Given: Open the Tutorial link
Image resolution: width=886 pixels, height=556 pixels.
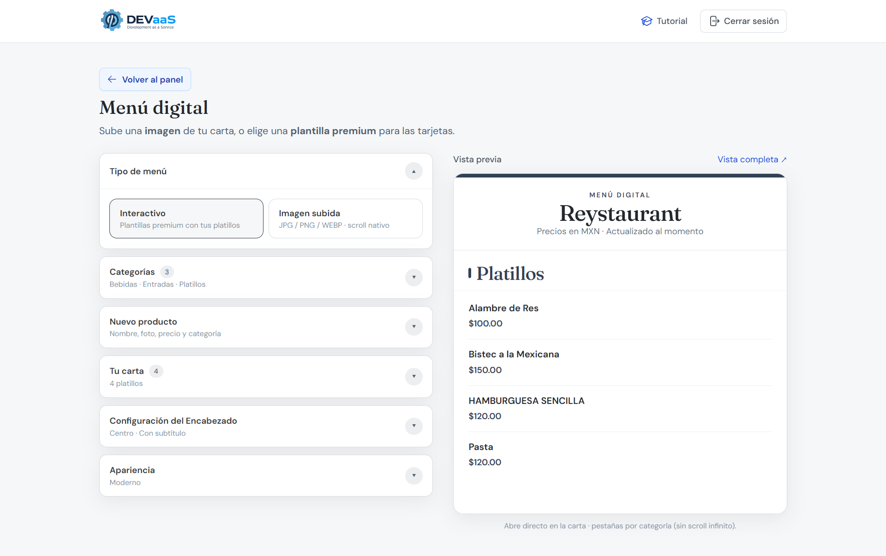Looking at the screenshot, I should [x=664, y=21].
